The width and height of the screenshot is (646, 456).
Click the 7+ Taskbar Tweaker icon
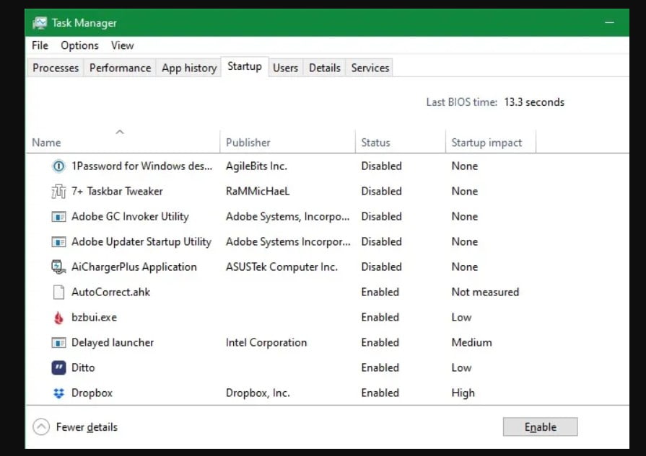click(58, 191)
